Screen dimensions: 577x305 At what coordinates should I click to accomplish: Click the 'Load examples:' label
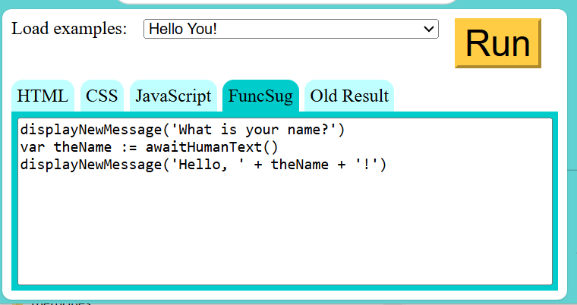[70, 29]
